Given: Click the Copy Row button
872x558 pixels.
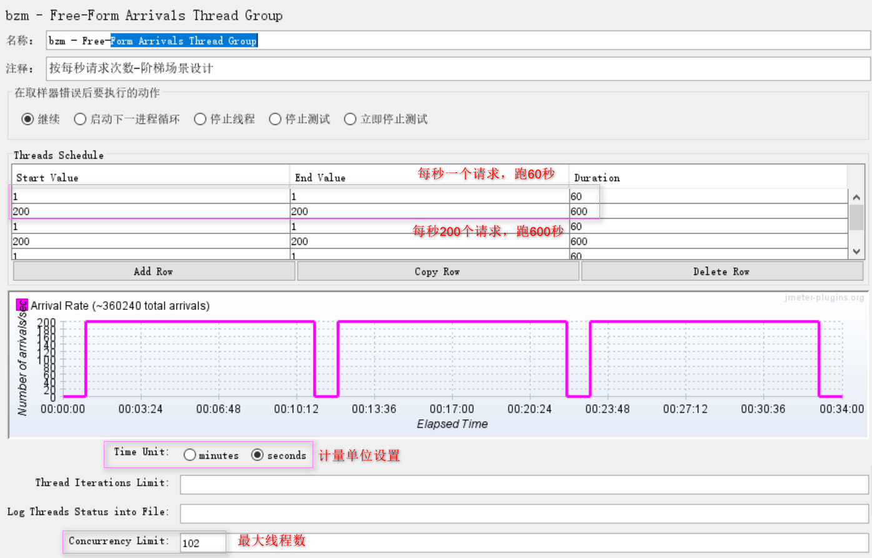Looking at the screenshot, I should click(438, 271).
